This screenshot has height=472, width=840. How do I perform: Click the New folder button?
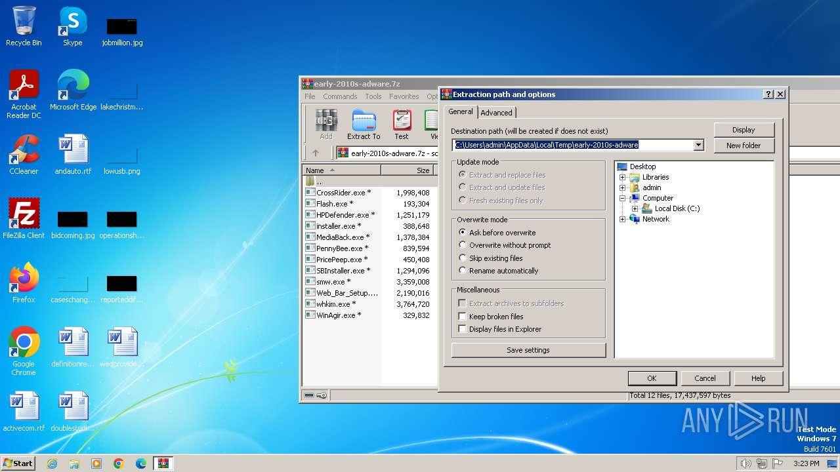coord(744,146)
